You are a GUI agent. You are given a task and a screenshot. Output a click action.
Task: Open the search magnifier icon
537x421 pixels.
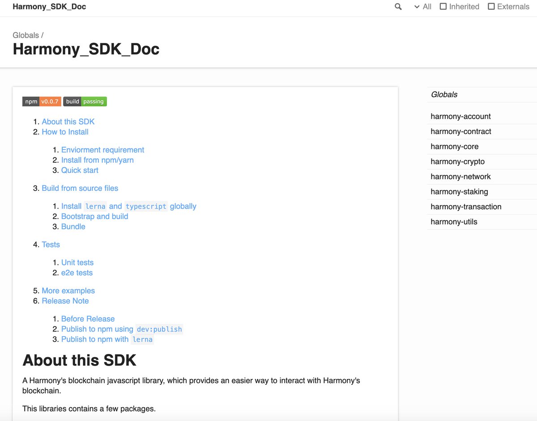pyautogui.click(x=398, y=7)
